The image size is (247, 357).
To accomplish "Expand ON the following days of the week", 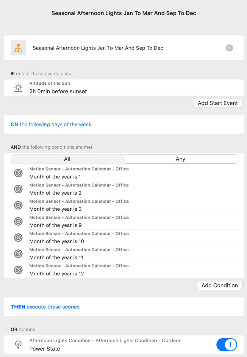I will pyautogui.click(x=124, y=124).
